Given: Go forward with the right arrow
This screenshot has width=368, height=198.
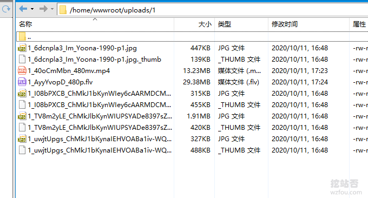Looking at the screenshot, I should (43, 9).
